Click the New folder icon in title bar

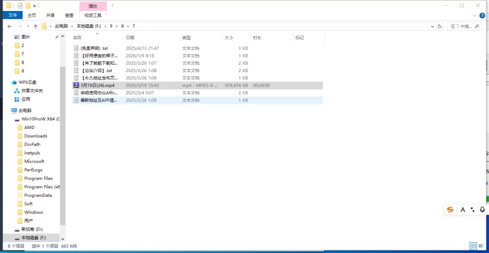pos(28,5)
